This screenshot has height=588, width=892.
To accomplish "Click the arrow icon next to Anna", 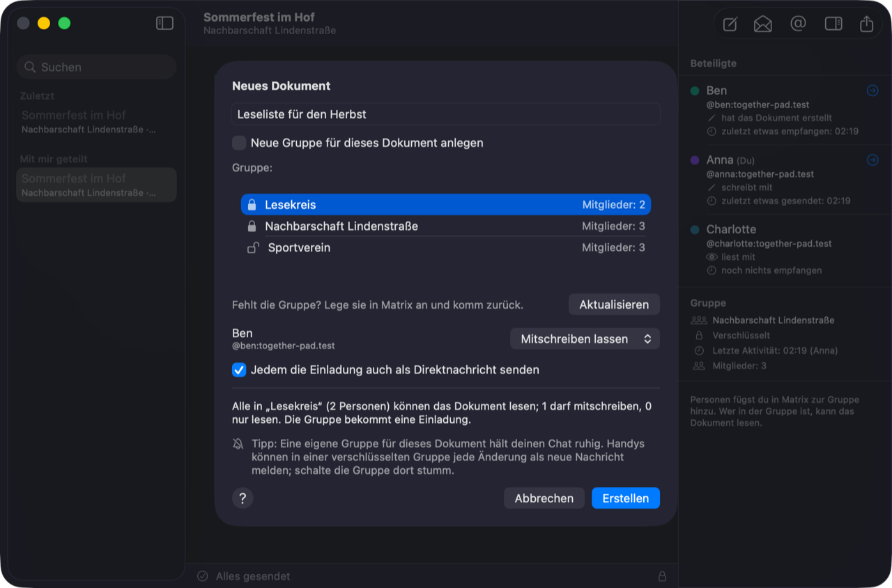I will [x=872, y=160].
